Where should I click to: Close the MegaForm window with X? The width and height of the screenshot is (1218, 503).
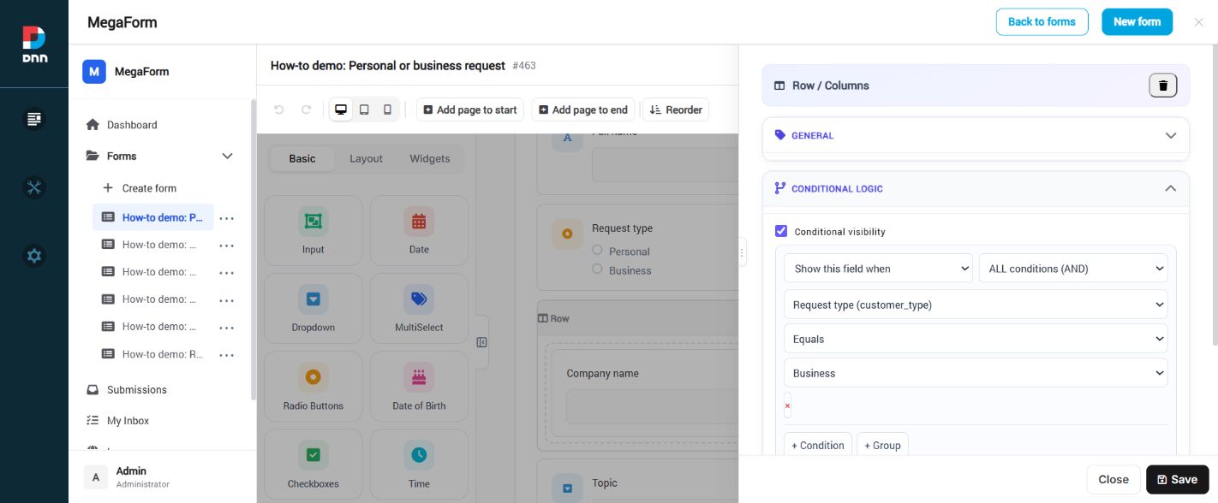1198,22
